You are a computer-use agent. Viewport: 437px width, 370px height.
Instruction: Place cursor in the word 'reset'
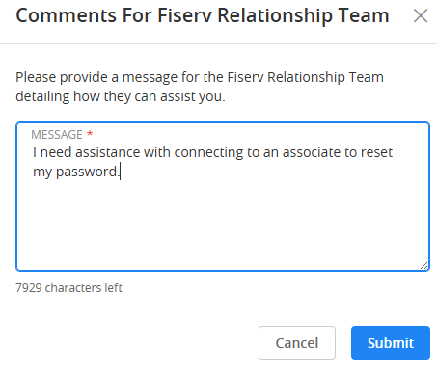[x=376, y=152]
